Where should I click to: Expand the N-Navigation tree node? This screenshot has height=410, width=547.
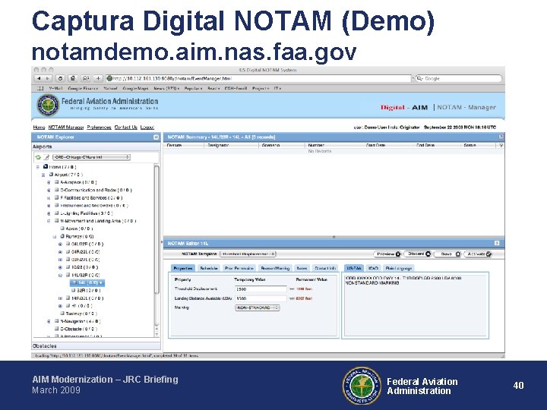click(x=49, y=321)
